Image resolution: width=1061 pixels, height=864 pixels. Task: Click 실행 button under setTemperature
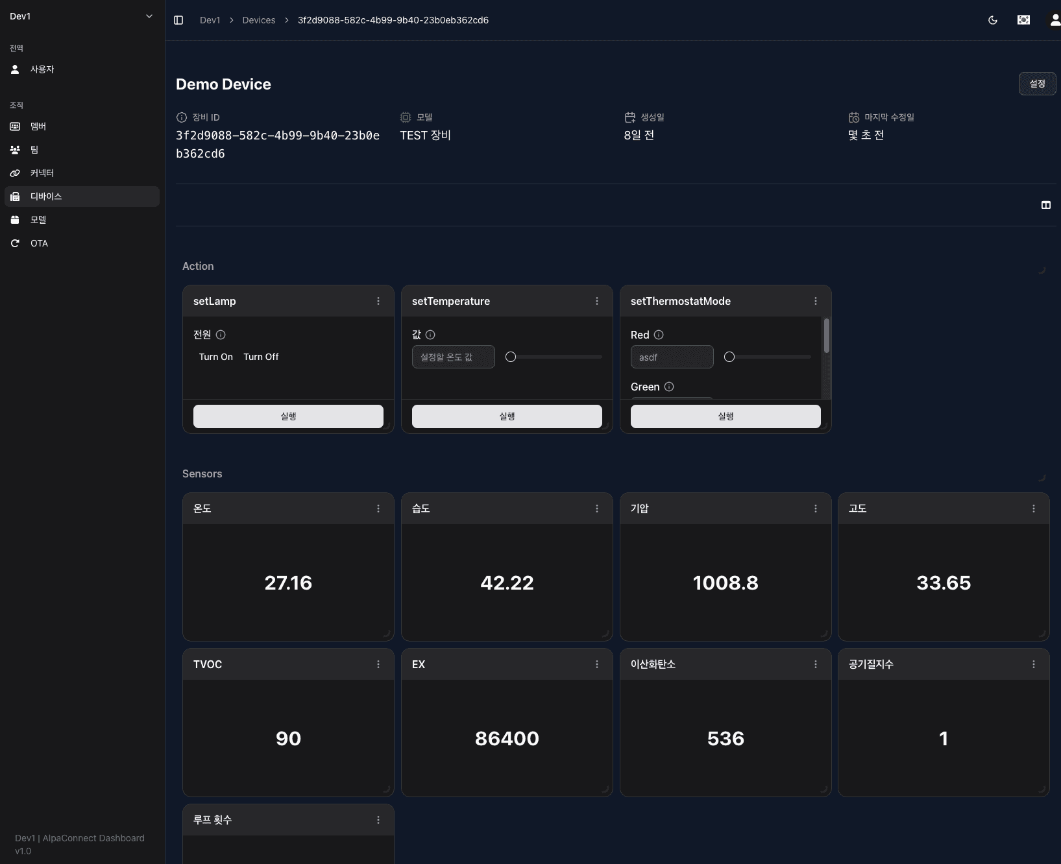click(507, 416)
